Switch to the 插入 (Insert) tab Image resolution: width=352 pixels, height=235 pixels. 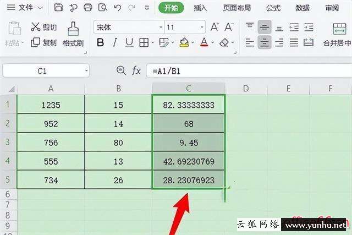click(200, 8)
